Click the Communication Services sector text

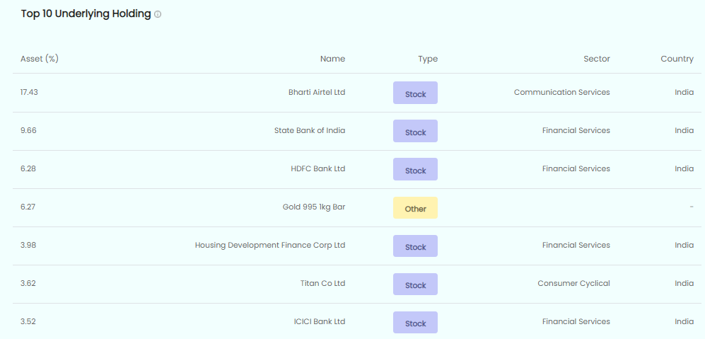click(561, 92)
